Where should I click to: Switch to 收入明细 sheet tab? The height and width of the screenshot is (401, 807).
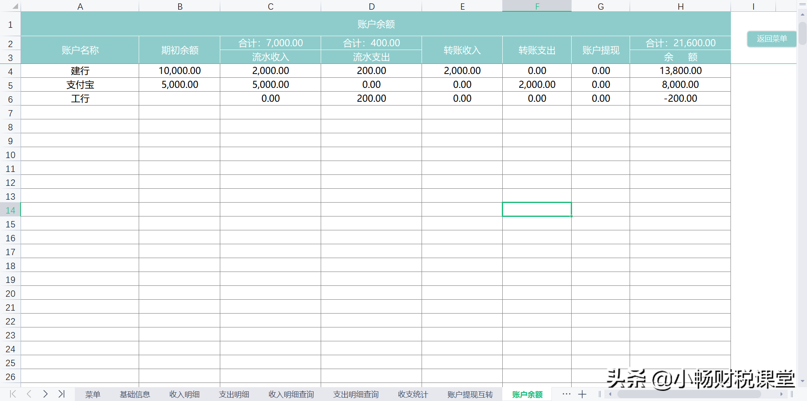(184, 394)
